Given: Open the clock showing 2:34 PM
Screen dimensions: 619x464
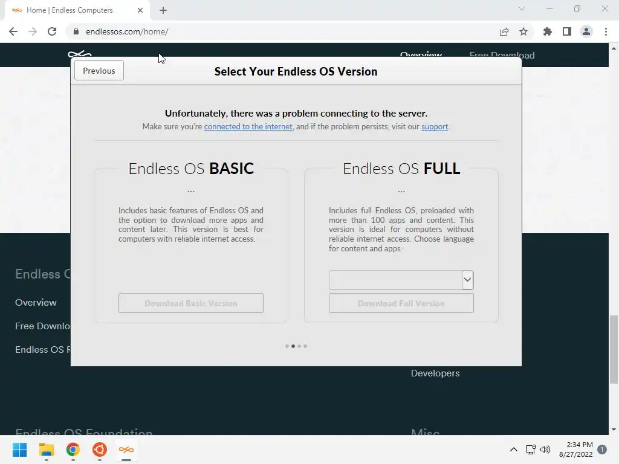Looking at the screenshot, I should coord(575,449).
